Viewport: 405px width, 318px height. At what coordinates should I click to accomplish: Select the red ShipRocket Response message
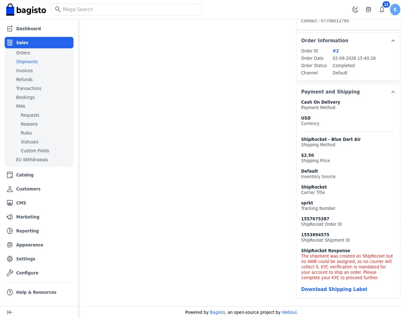click(347, 267)
